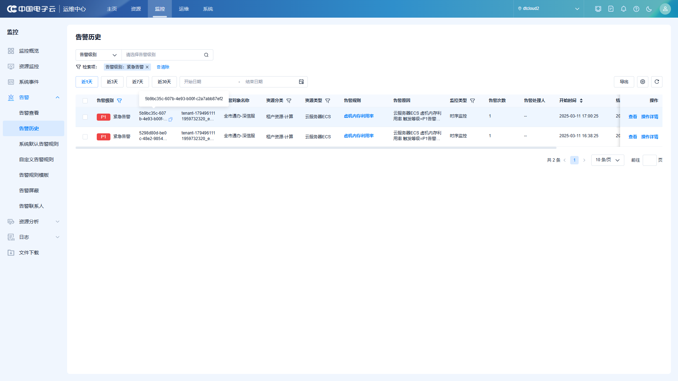Switch to 资源 top tab
Viewport: 678px width, 381px height.
136,9
